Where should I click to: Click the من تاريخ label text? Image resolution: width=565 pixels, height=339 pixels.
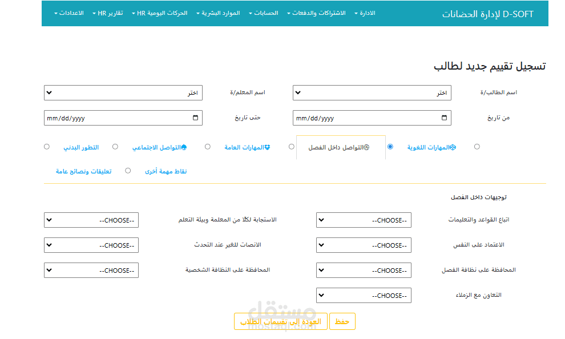[x=498, y=118]
